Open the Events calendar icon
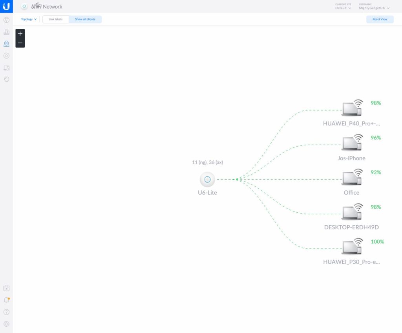 click(x=6, y=288)
